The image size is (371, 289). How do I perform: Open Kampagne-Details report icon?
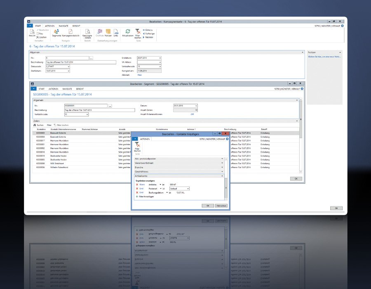[87, 32]
